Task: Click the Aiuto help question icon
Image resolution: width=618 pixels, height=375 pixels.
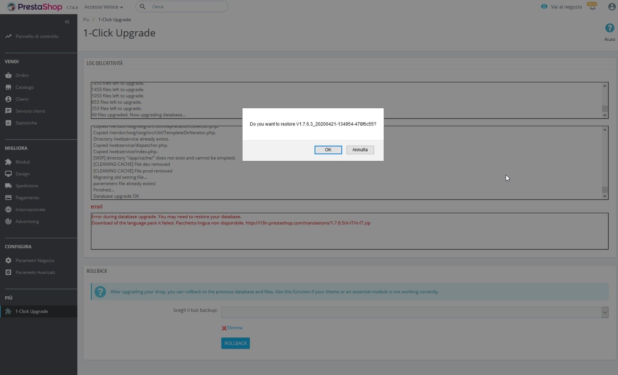Action: click(x=610, y=28)
